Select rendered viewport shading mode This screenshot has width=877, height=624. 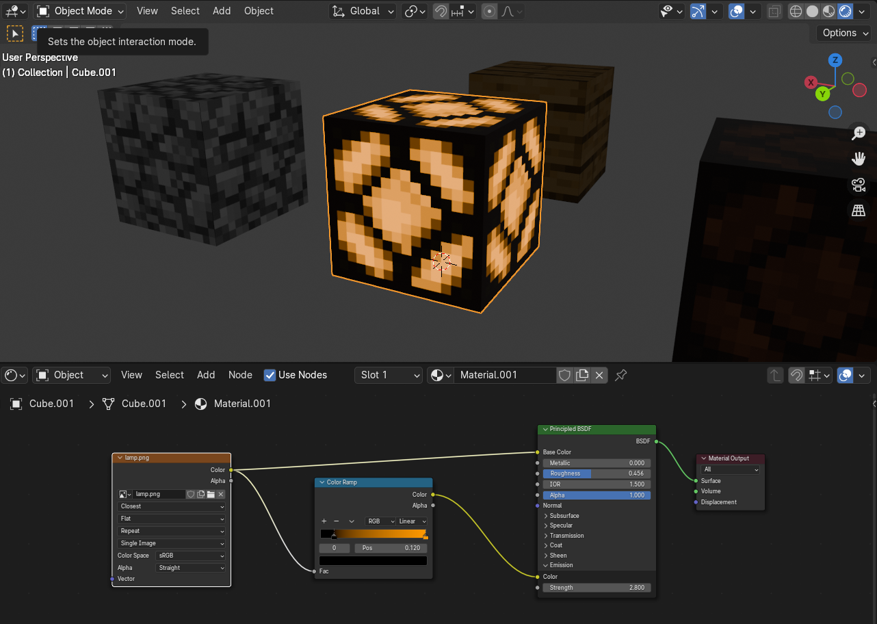(x=846, y=11)
